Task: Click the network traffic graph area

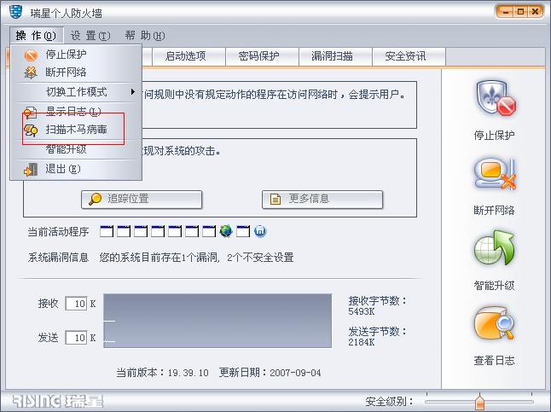Action: click(217, 321)
